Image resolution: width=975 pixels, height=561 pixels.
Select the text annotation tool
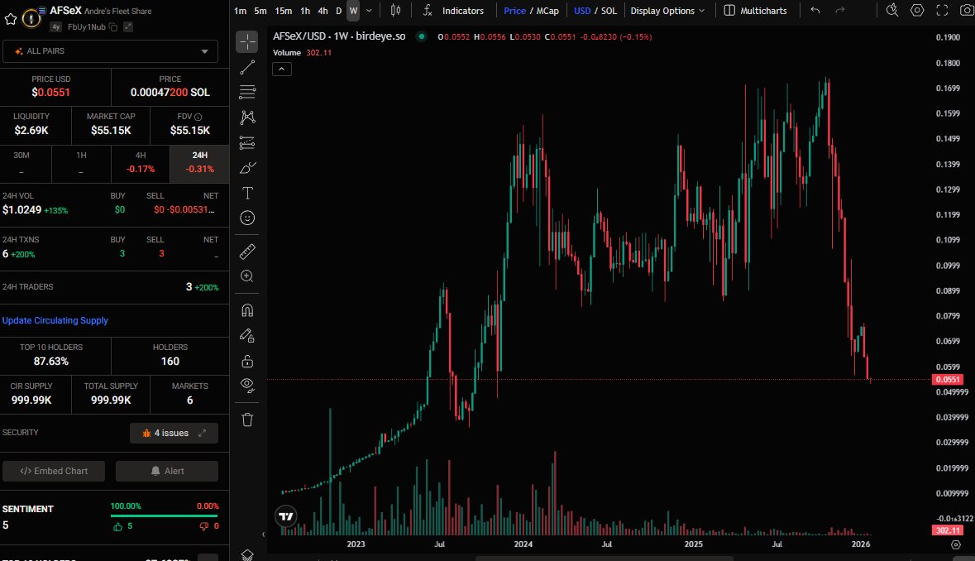click(x=247, y=193)
